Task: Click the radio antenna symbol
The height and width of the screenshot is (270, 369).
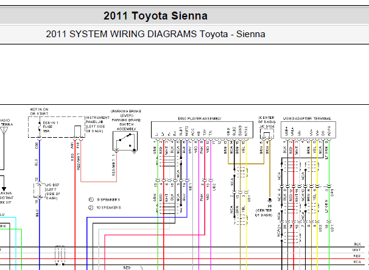Action: tap(4, 131)
